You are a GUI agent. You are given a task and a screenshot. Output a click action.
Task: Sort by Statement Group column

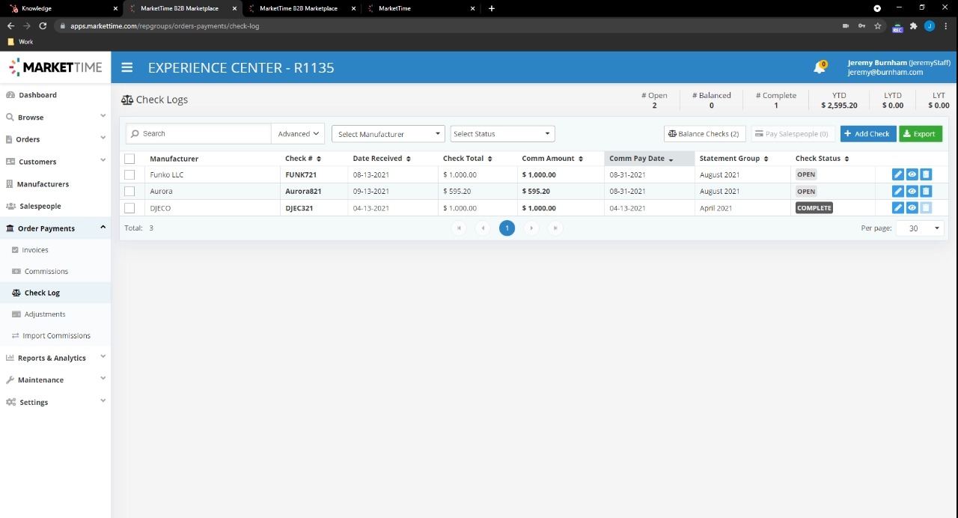tap(733, 159)
